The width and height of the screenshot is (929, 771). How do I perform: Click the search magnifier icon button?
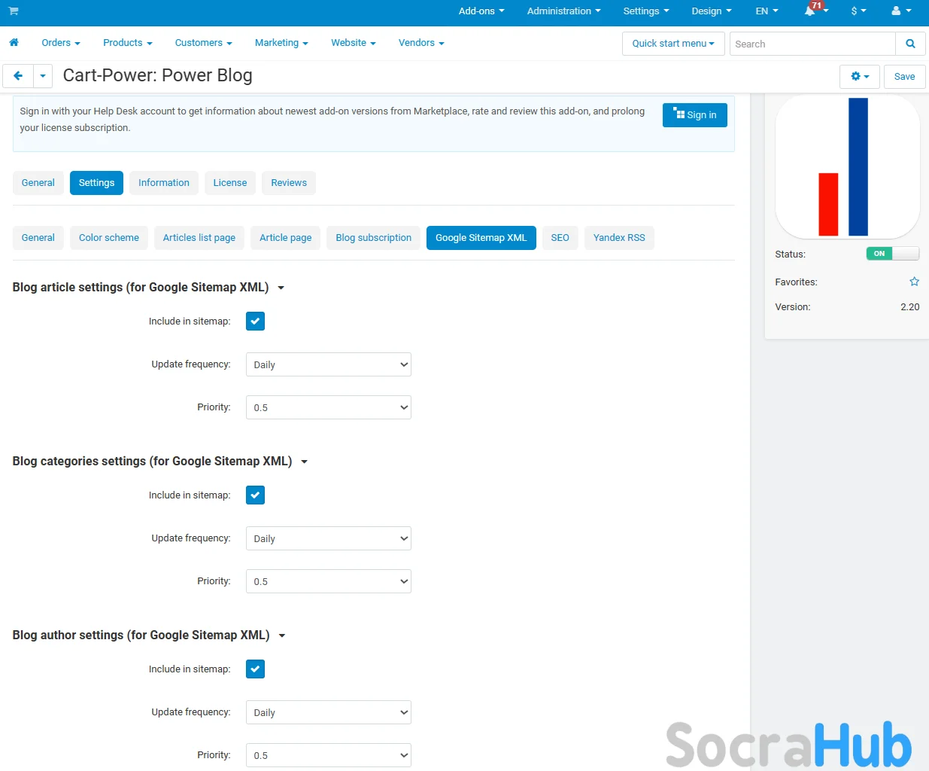(910, 44)
